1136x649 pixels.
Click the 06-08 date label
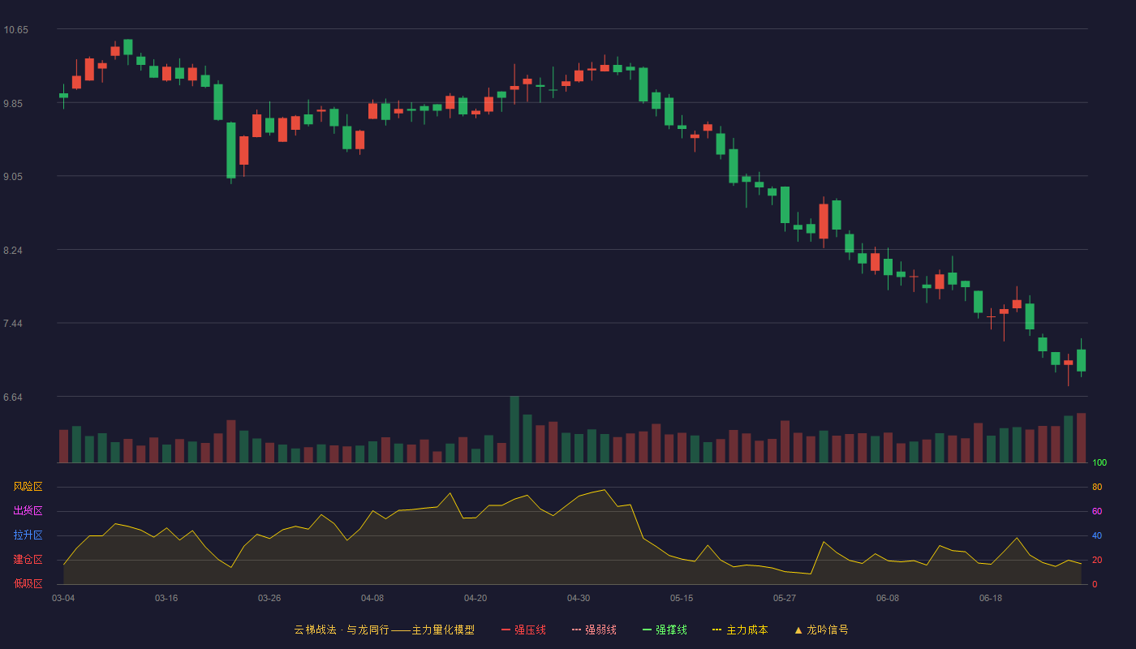888,598
